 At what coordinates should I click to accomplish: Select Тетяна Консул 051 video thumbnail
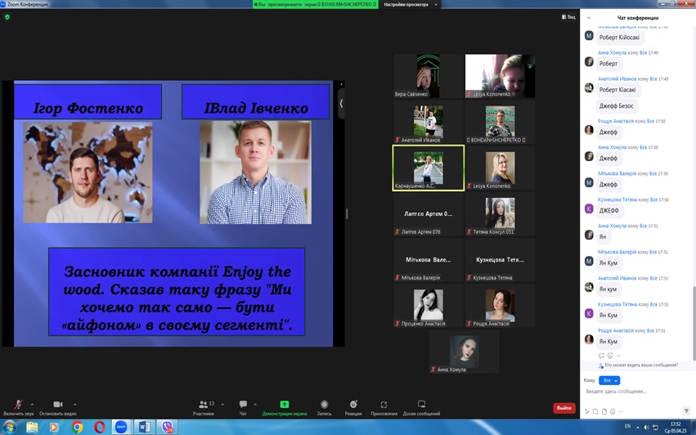pos(500,213)
